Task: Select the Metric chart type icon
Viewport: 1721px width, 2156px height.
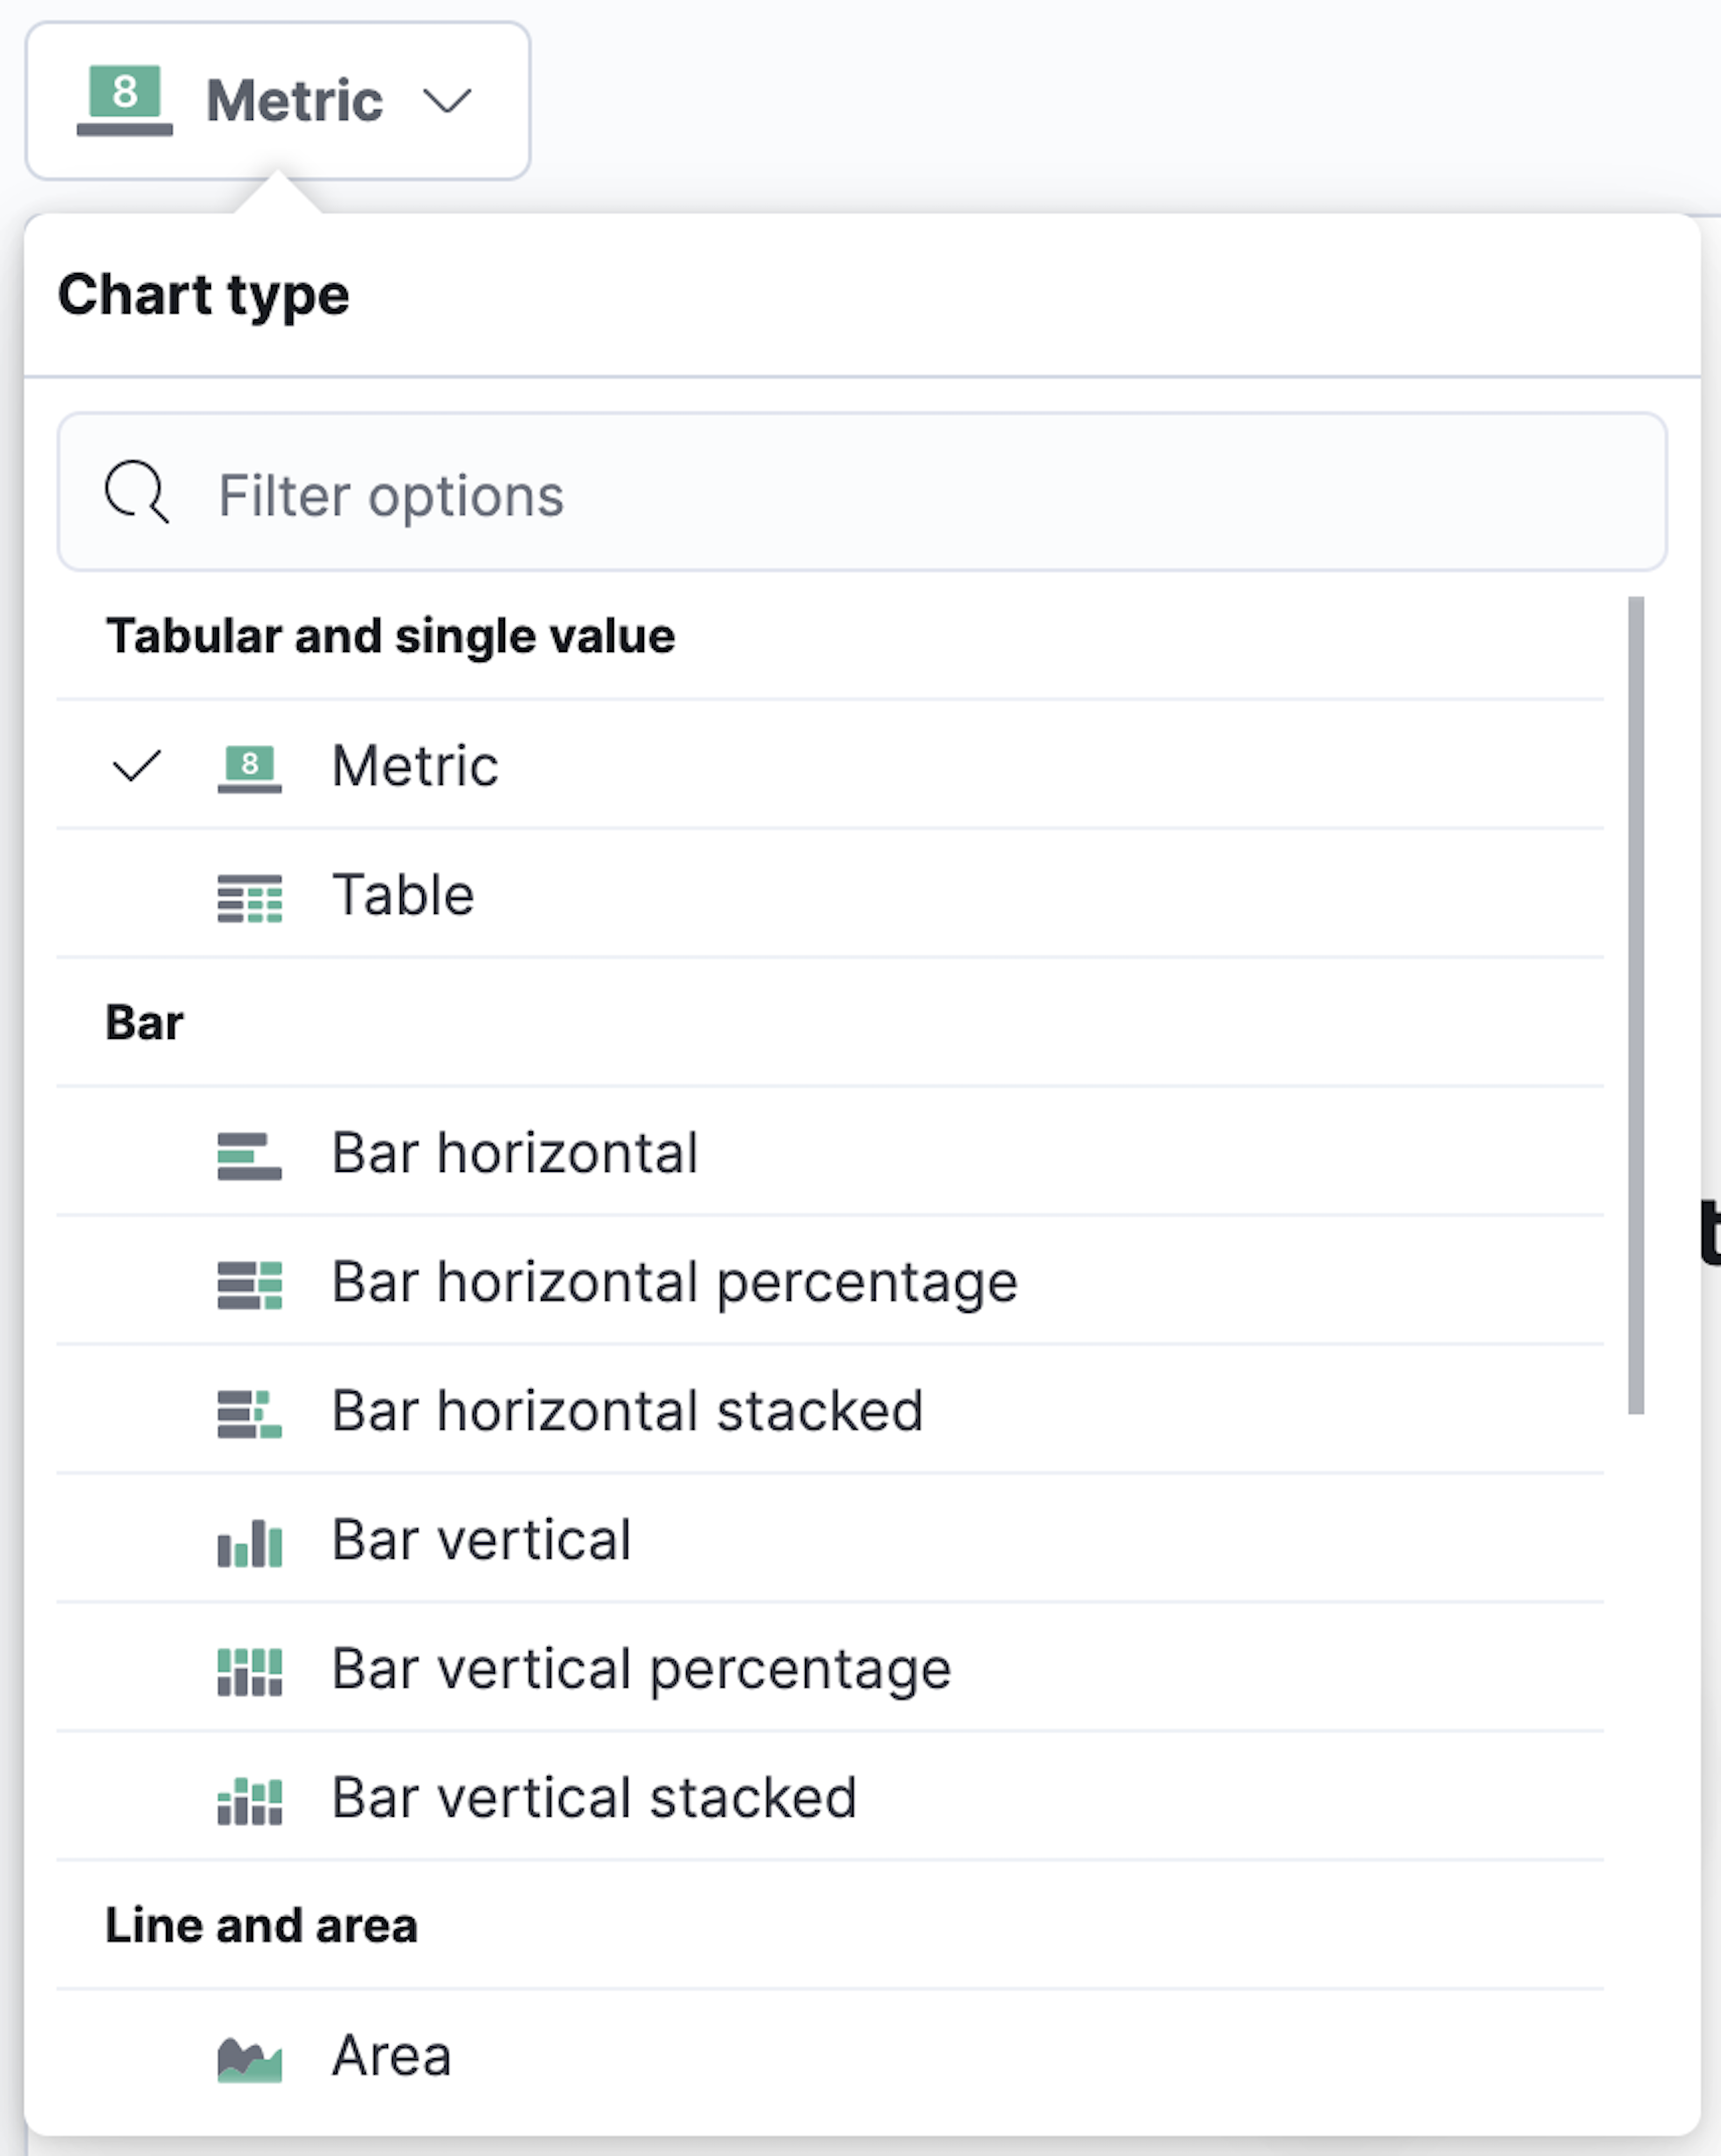Action: click(x=250, y=765)
